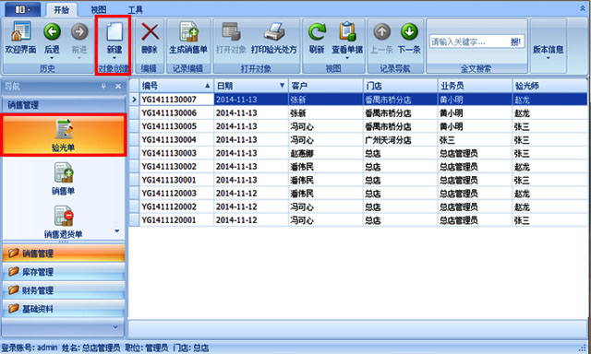Collapse the ribbon with the top-right chevron
Image resolution: width=591 pixels, height=354 pixels.
(x=583, y=8)
